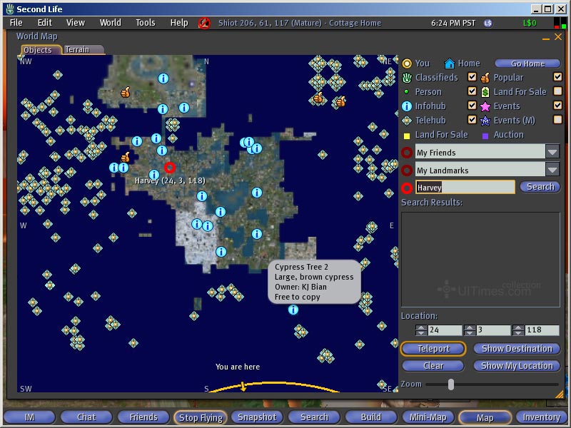Screen dimensions: 571x428
Task: Click the red no-fly status icon
Action: tap(204, 23)
